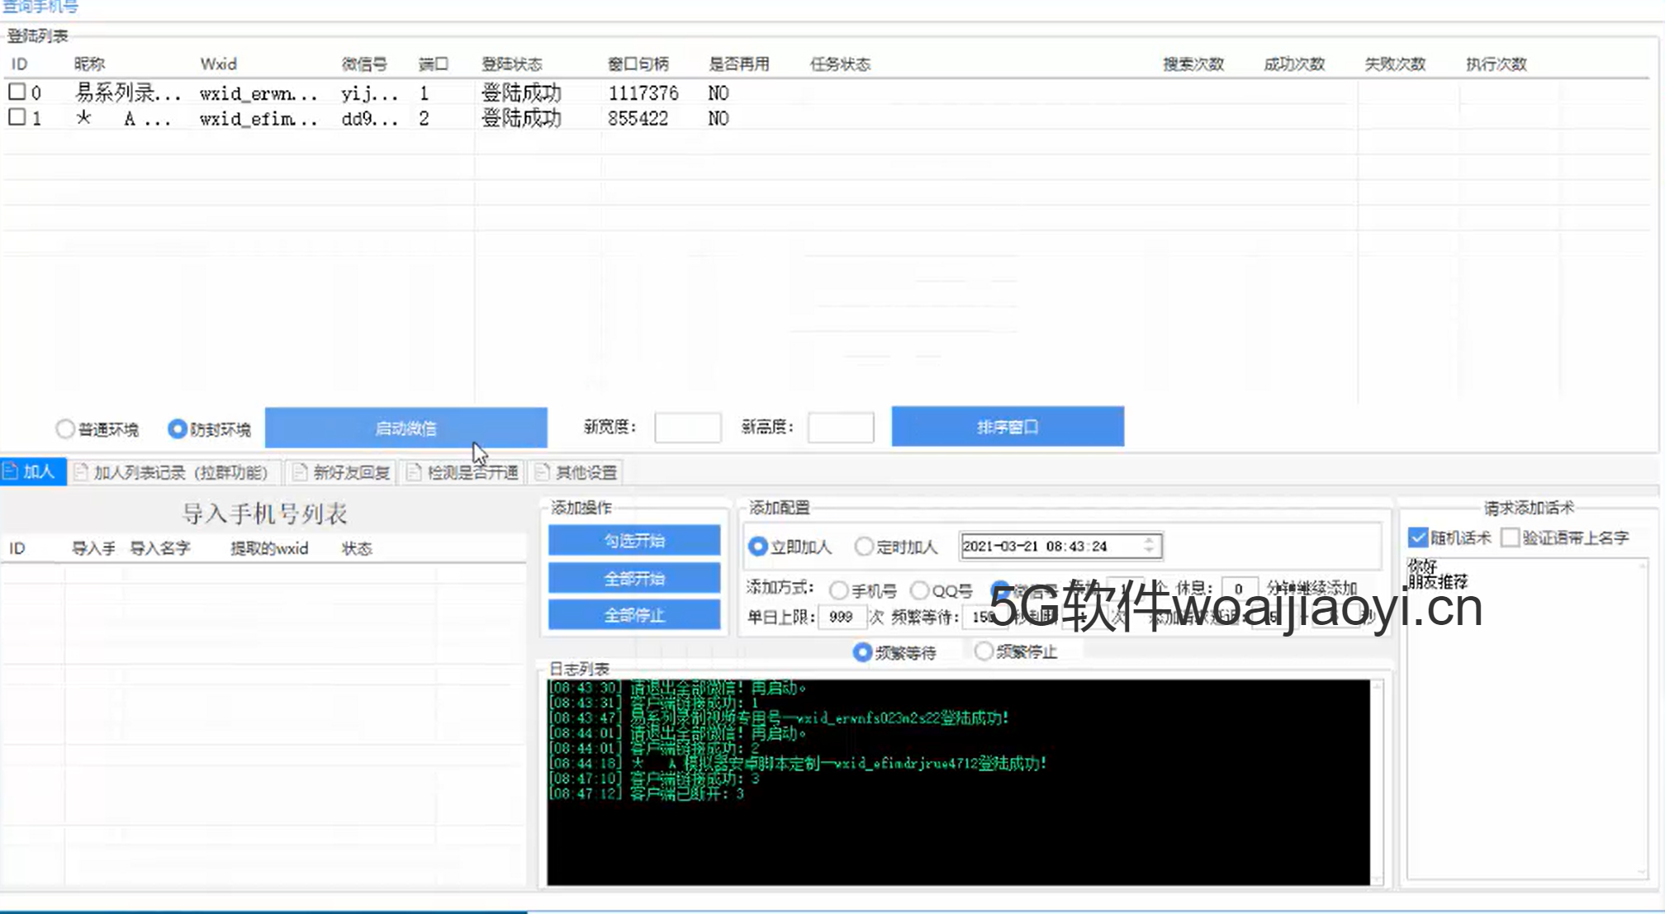The width and height of the screenshot is (1665, 914).
Task: Click the 是否再用 column header
Action: click(x=738, y=64)
